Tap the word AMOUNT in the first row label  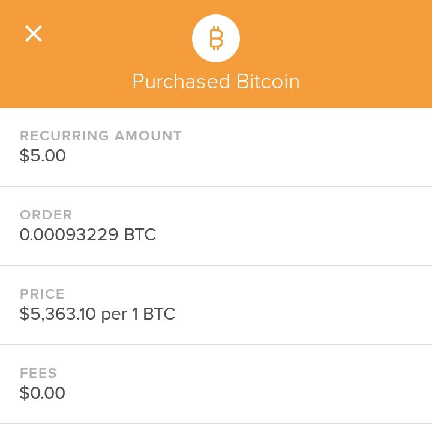(148, 136)
